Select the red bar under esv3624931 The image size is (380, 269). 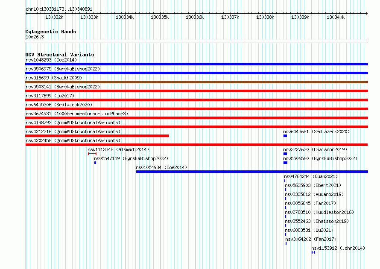tap(196, 118)
